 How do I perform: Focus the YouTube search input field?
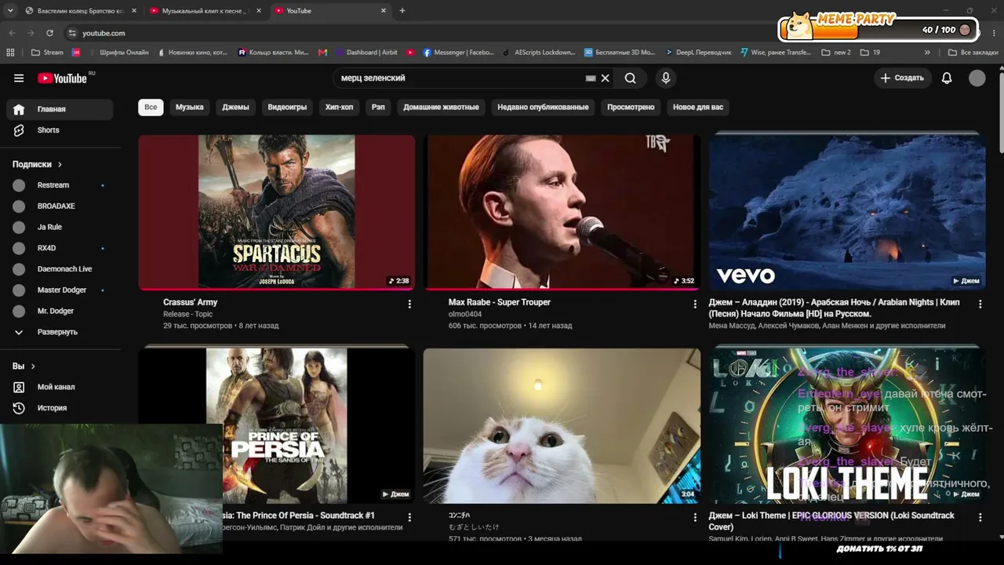(x=460, y=78)
